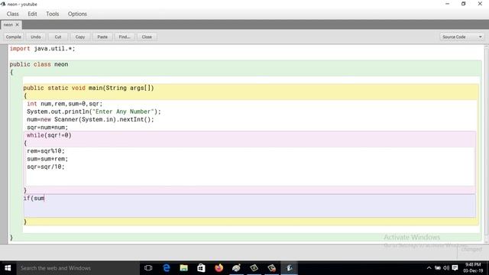Click the Close toolbar button

click(147, 37)
